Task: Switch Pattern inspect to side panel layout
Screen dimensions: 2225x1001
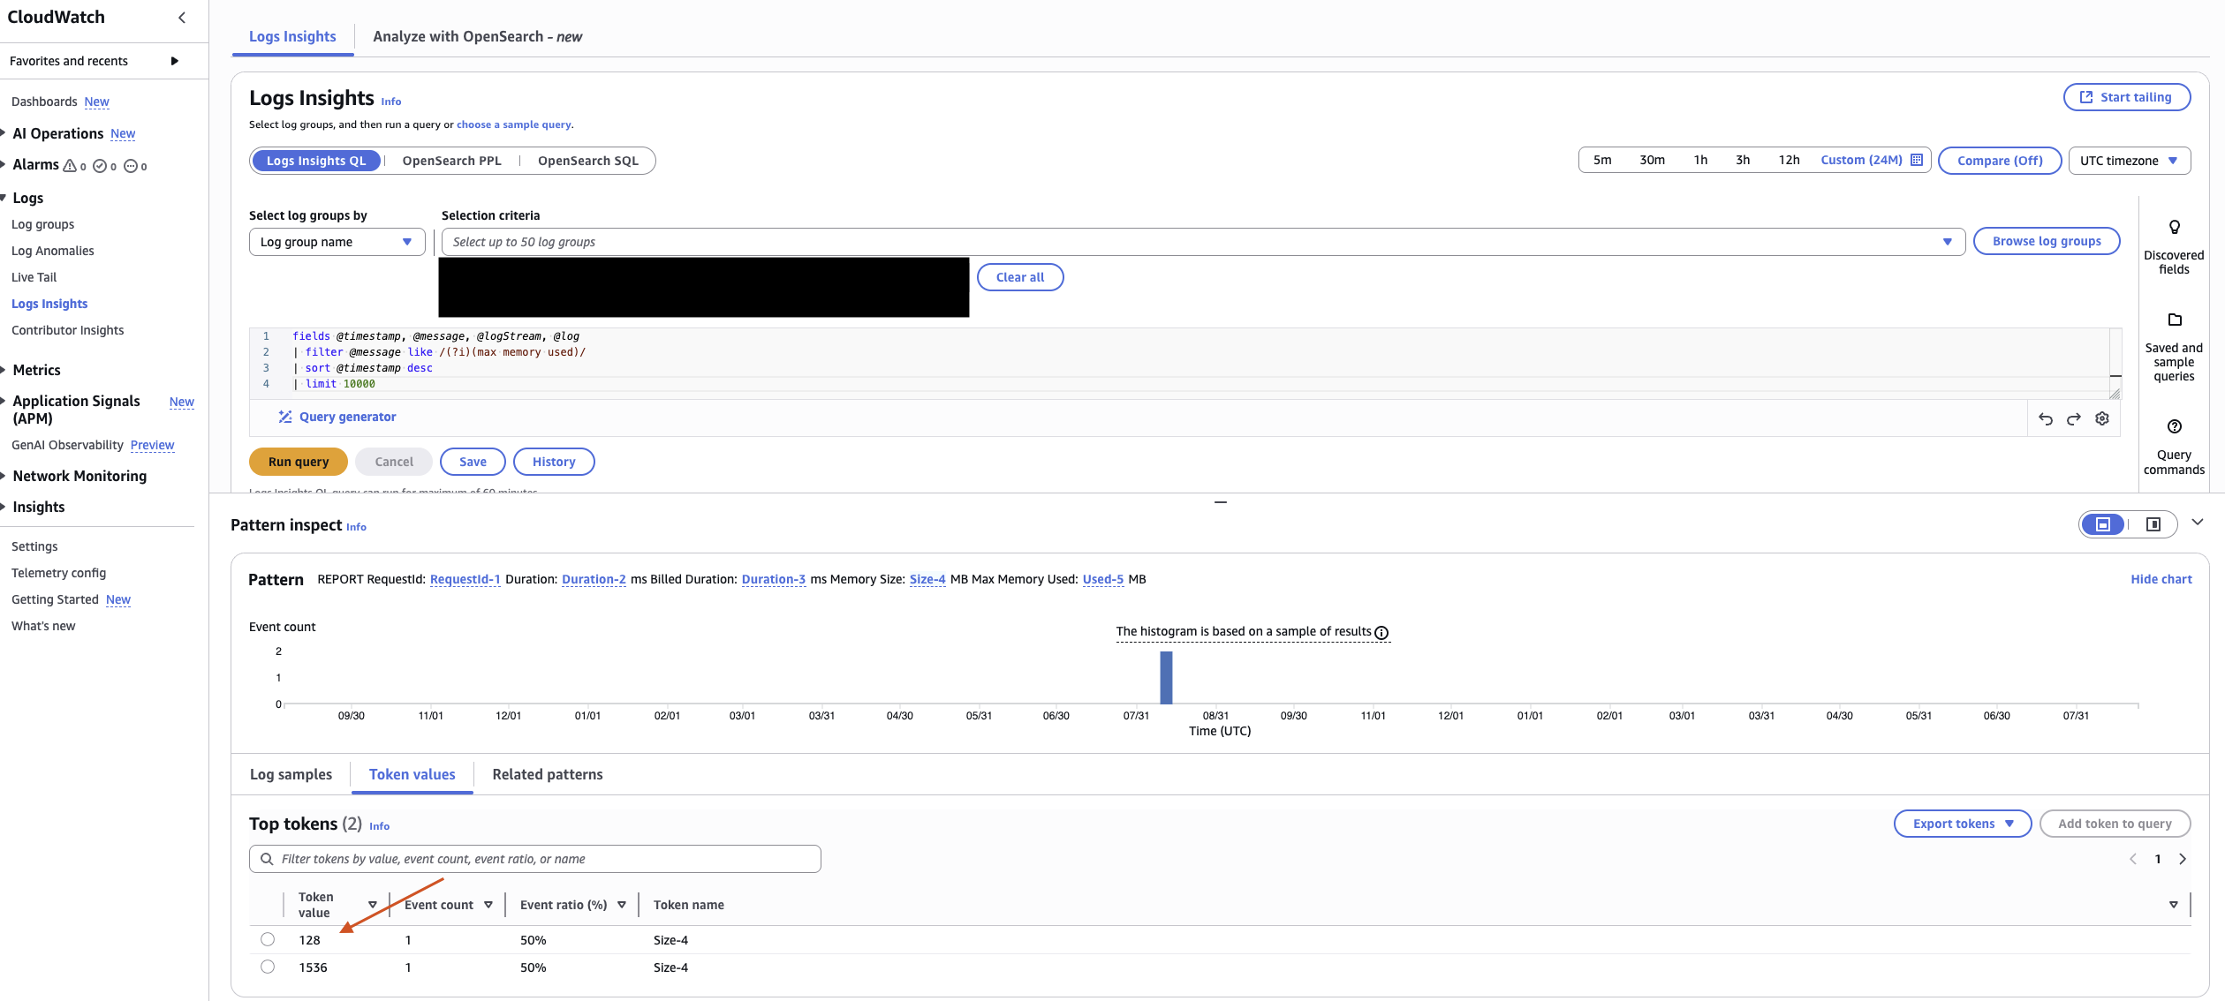Action: [2153, 523]
